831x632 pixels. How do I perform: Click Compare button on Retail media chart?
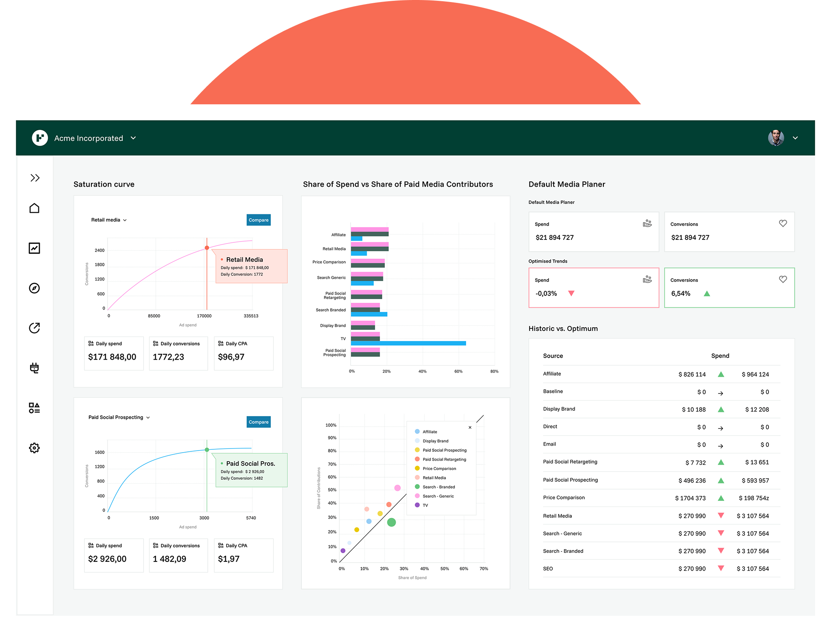258,220
